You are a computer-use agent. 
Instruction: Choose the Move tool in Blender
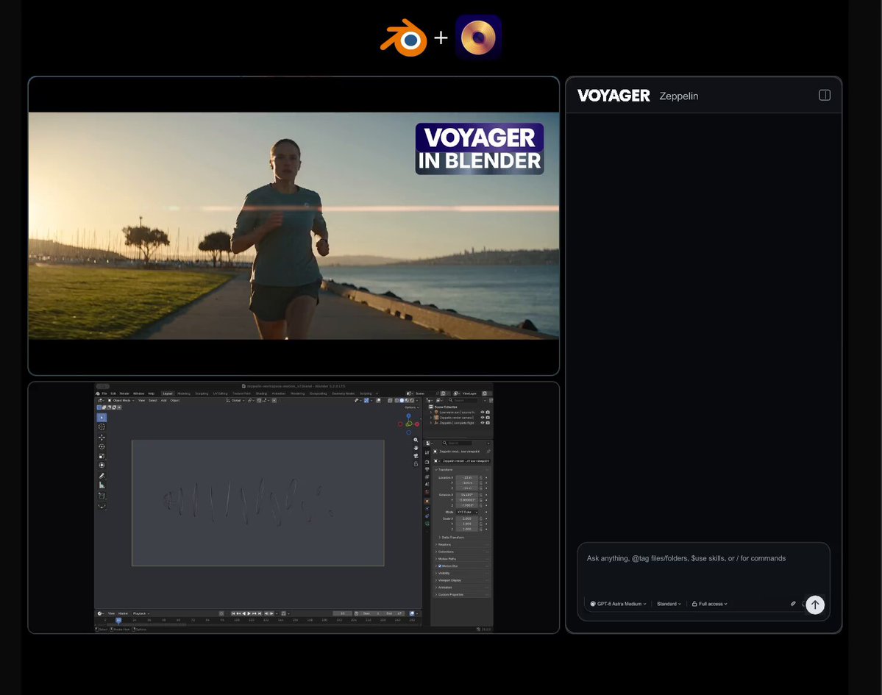[102, 437]
